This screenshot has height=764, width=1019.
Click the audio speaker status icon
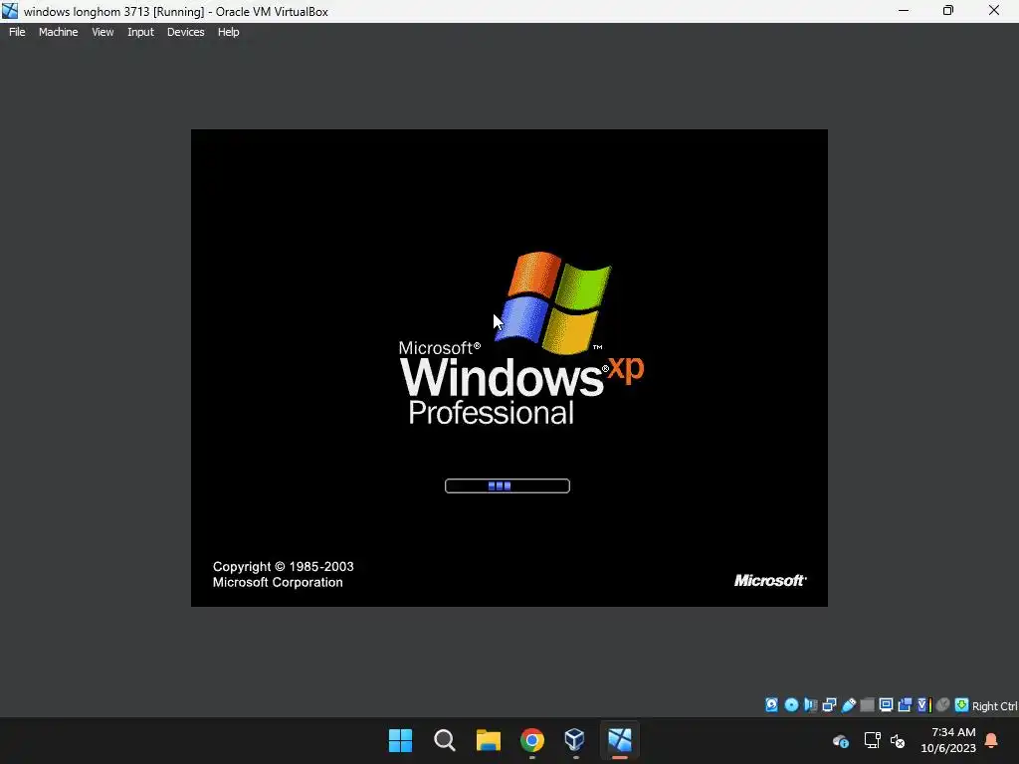pyautogui.click(x=810, y=705)
